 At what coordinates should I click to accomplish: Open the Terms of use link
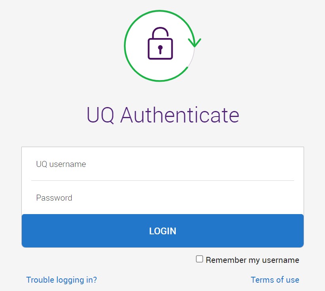(275, 280)
